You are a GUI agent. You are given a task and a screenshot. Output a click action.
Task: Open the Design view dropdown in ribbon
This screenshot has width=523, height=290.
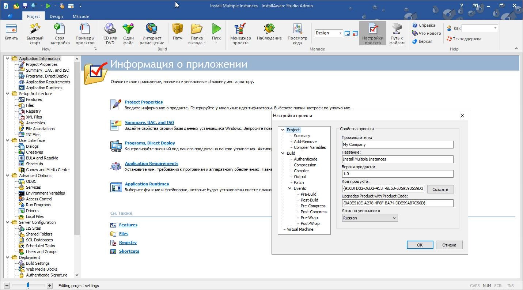(x=340, y=33)
